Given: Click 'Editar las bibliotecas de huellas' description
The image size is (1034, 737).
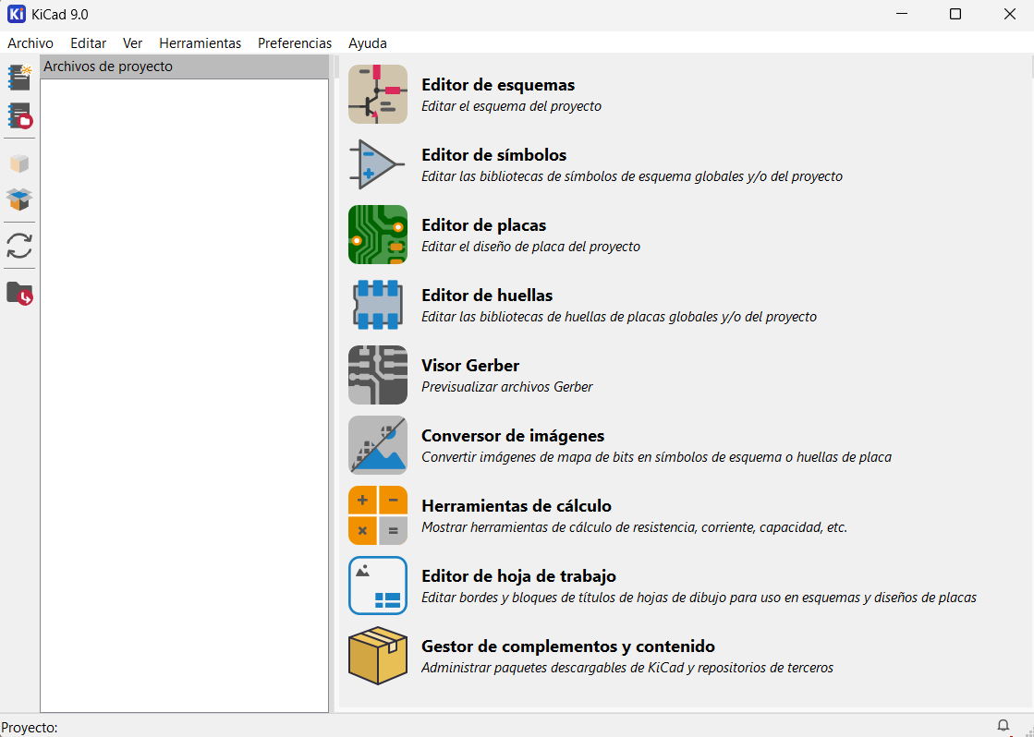Looking at the screenshot, I should 619,317.
